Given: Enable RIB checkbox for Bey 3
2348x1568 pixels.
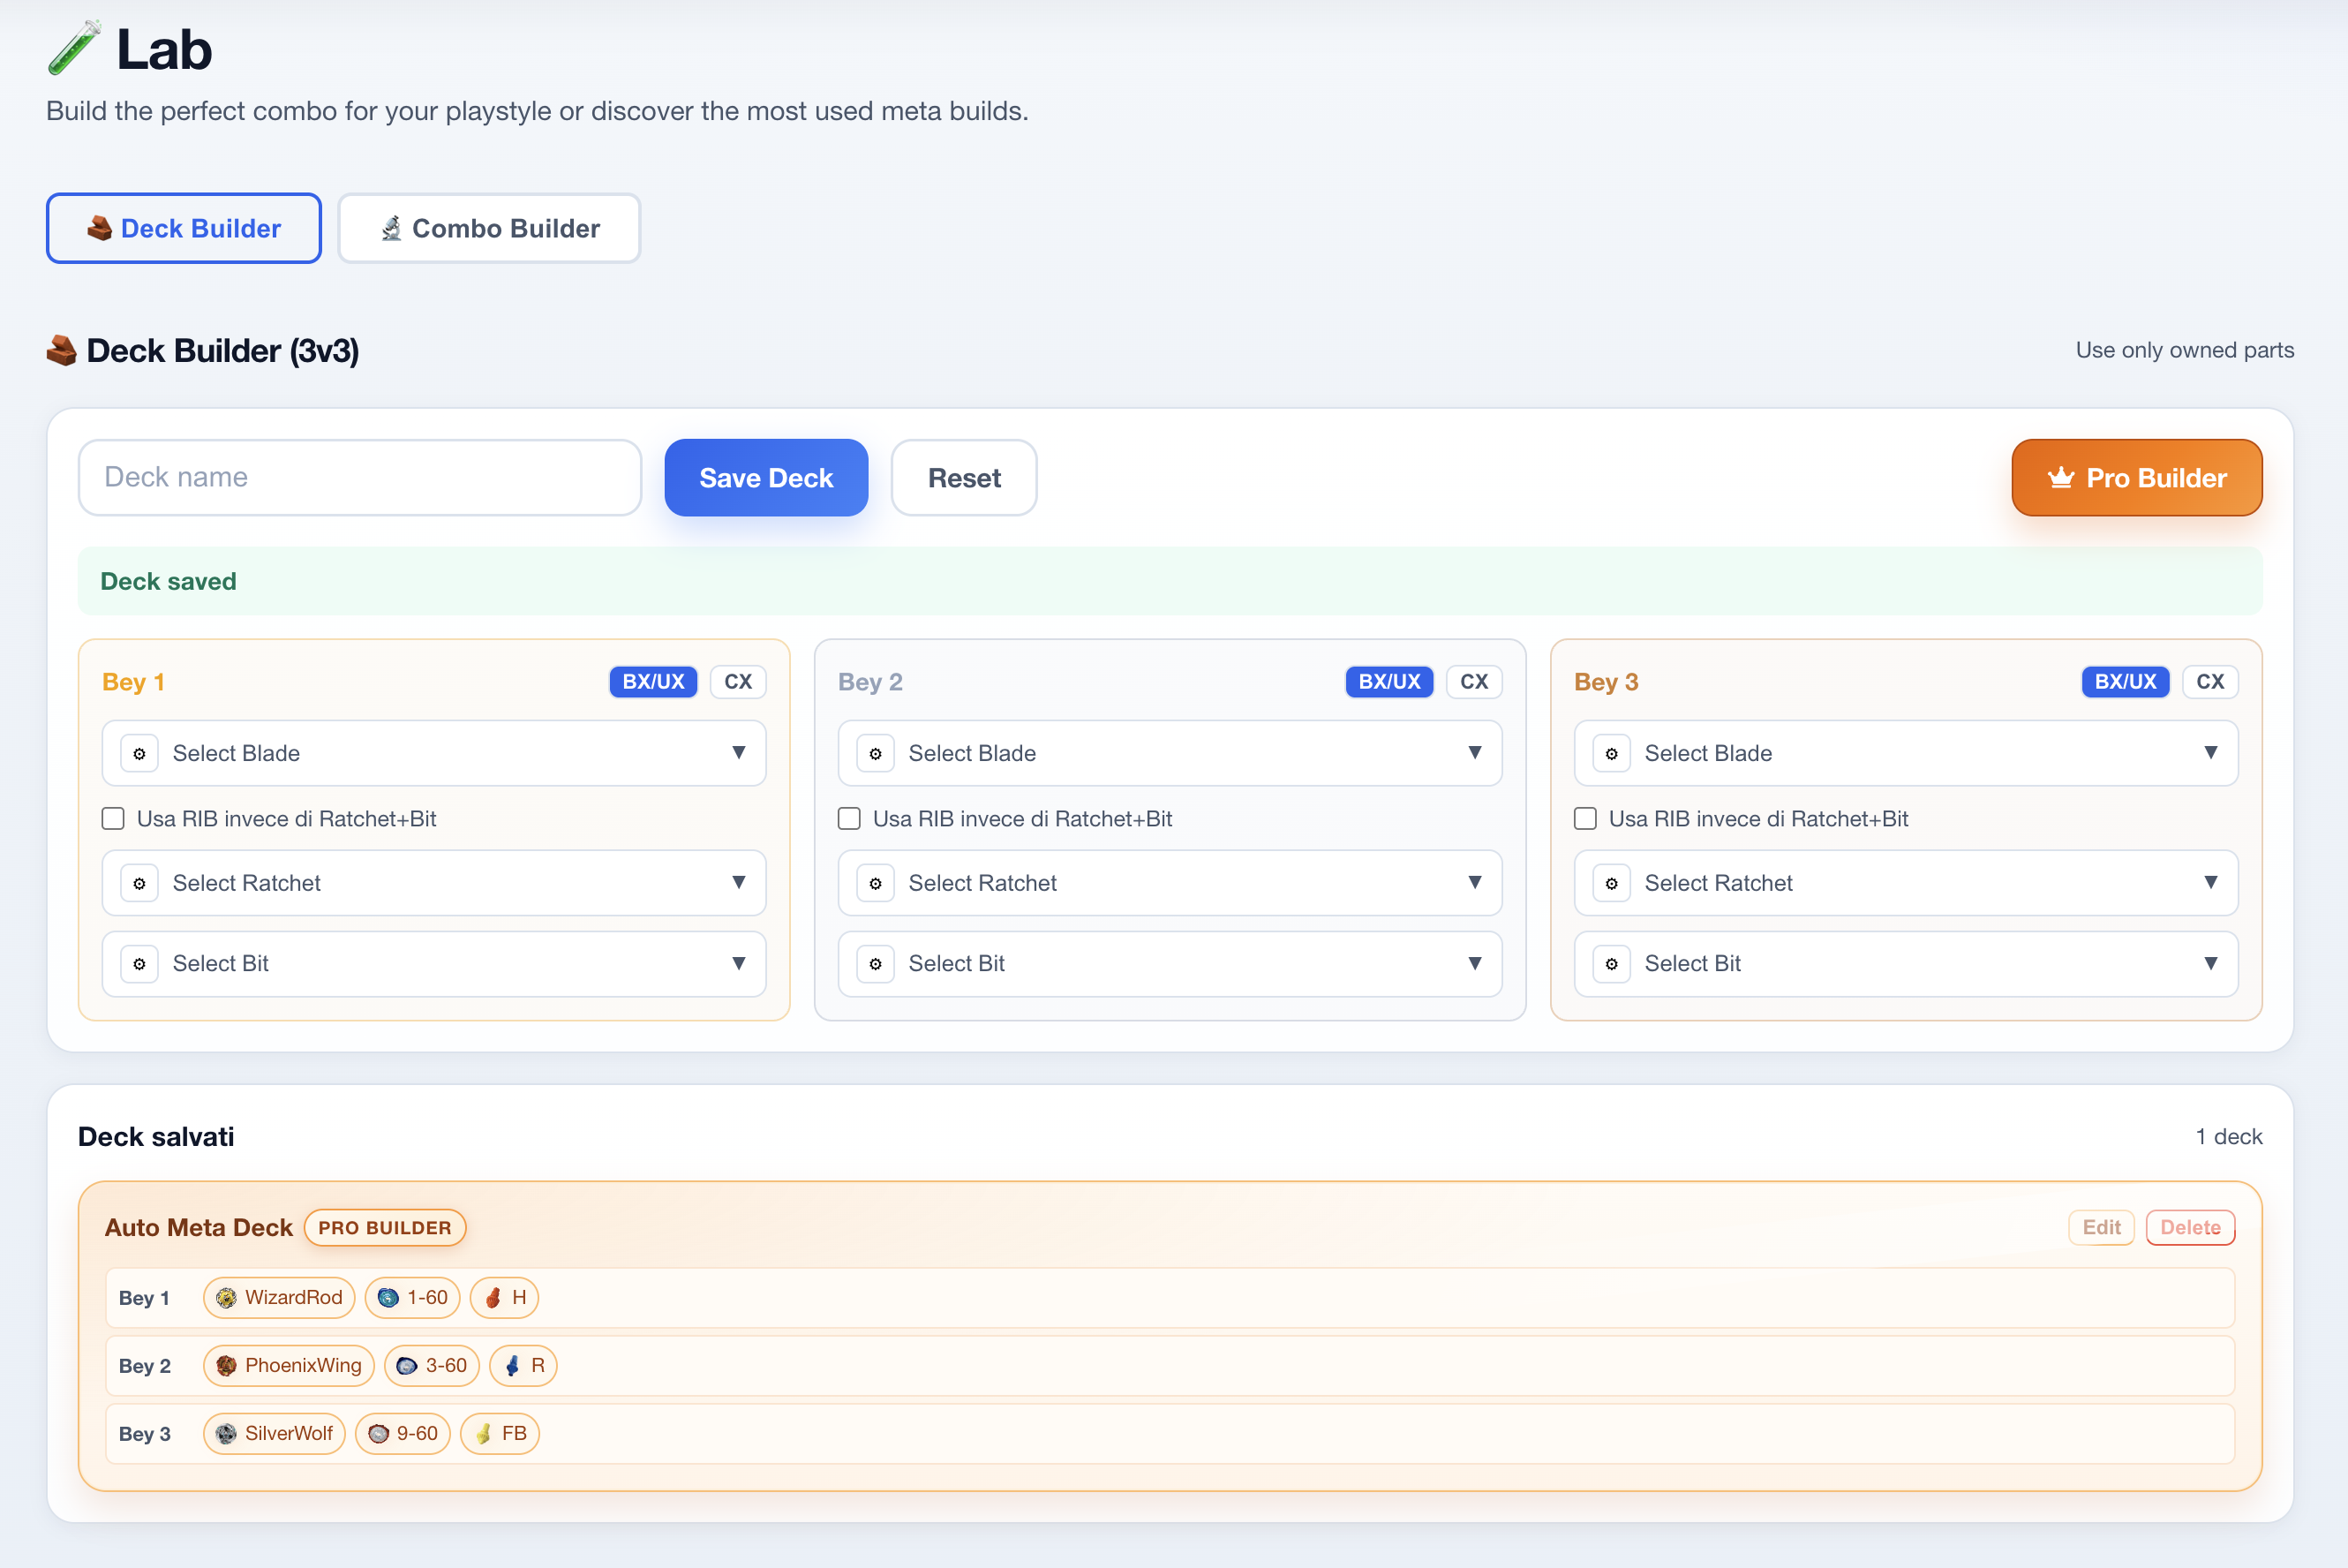Looking at the screenshot, I should [1584, 819].
